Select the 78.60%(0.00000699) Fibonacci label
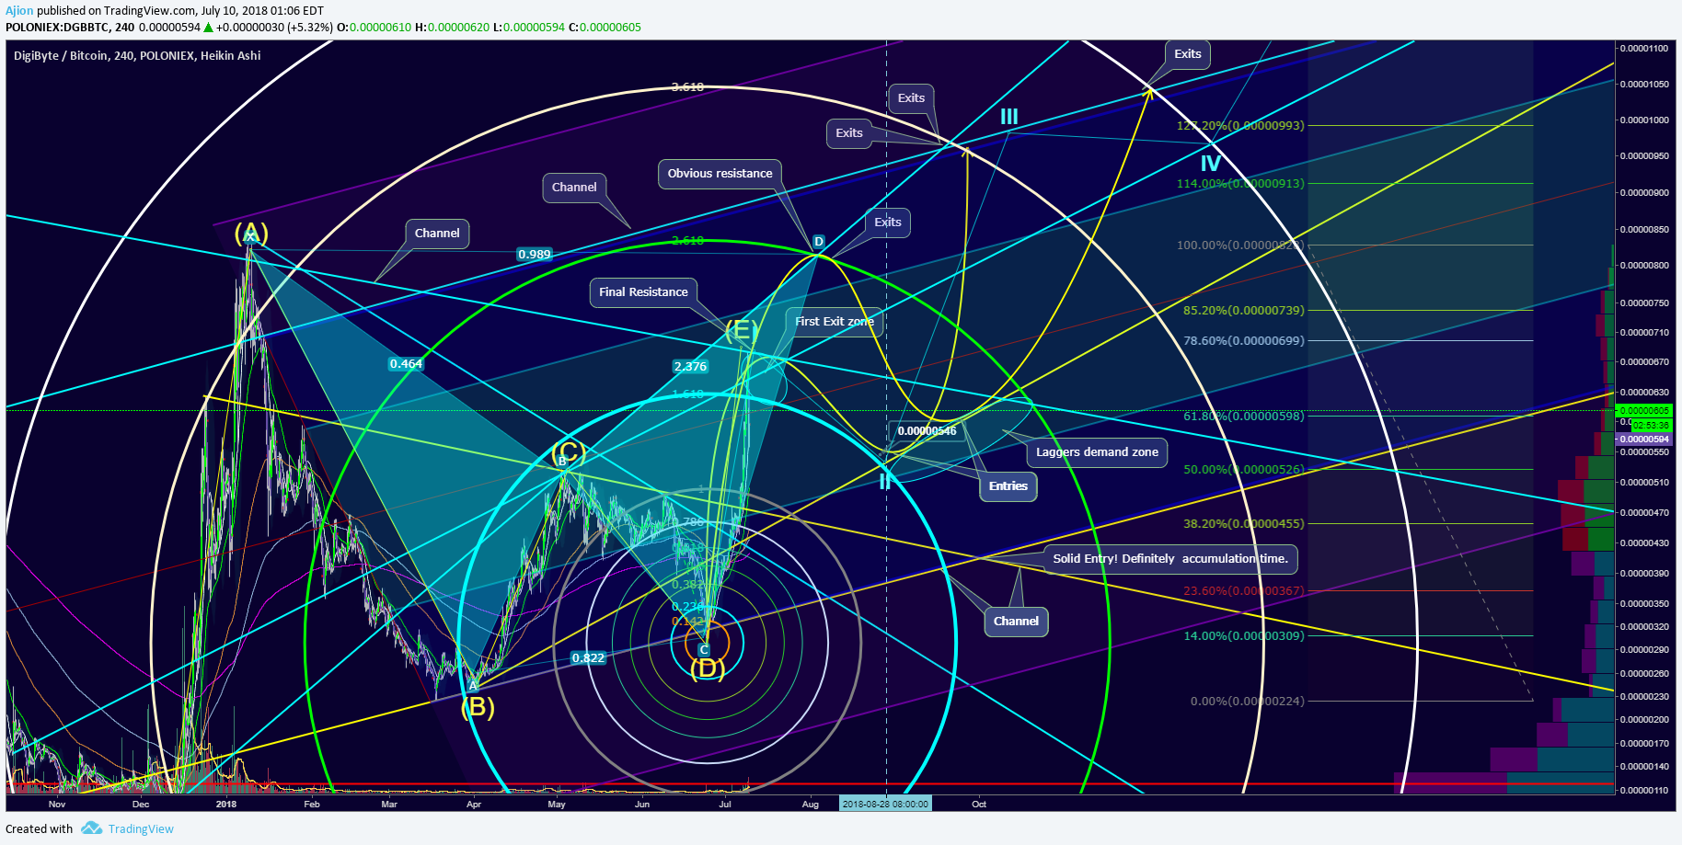 click(1243, 341)
